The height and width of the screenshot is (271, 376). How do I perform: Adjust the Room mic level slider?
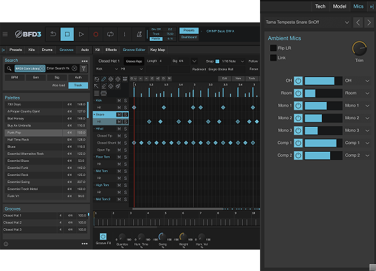click(x=323, y=93)
